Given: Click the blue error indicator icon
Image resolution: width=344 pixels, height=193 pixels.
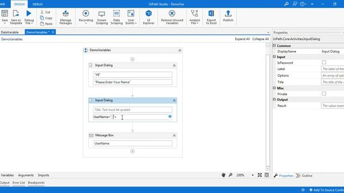Looking at the screenshot, I should (170, 117).
